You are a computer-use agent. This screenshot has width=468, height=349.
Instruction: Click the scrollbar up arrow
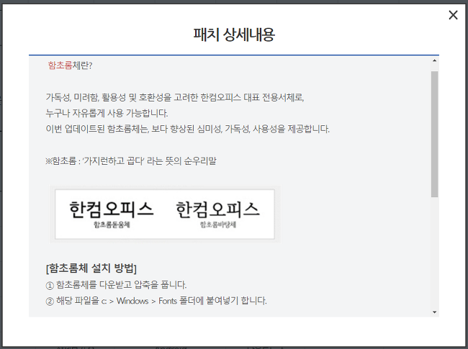coord(434,61)
